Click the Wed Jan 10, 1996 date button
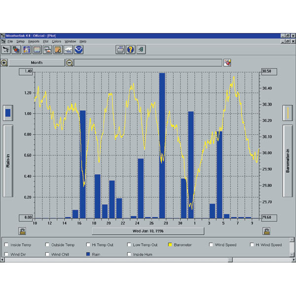Viewport: 296px width, 296px height. coord(148,231)
